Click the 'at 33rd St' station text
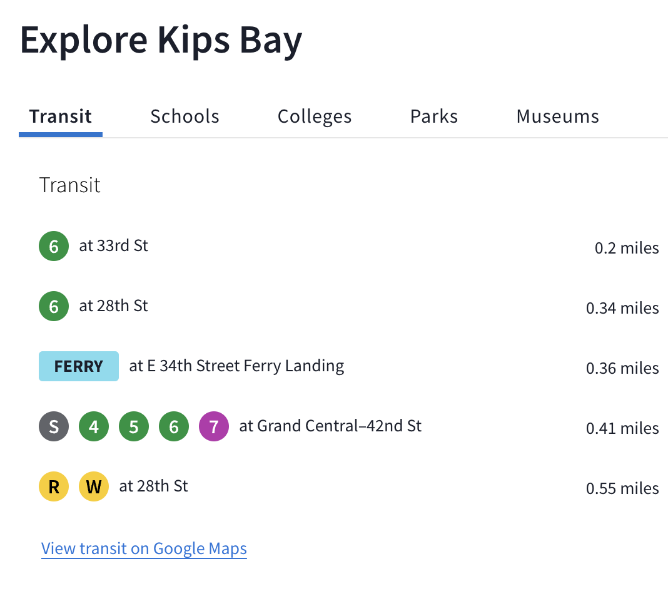The width and height of the screenshot is (668, 596). 113,245
